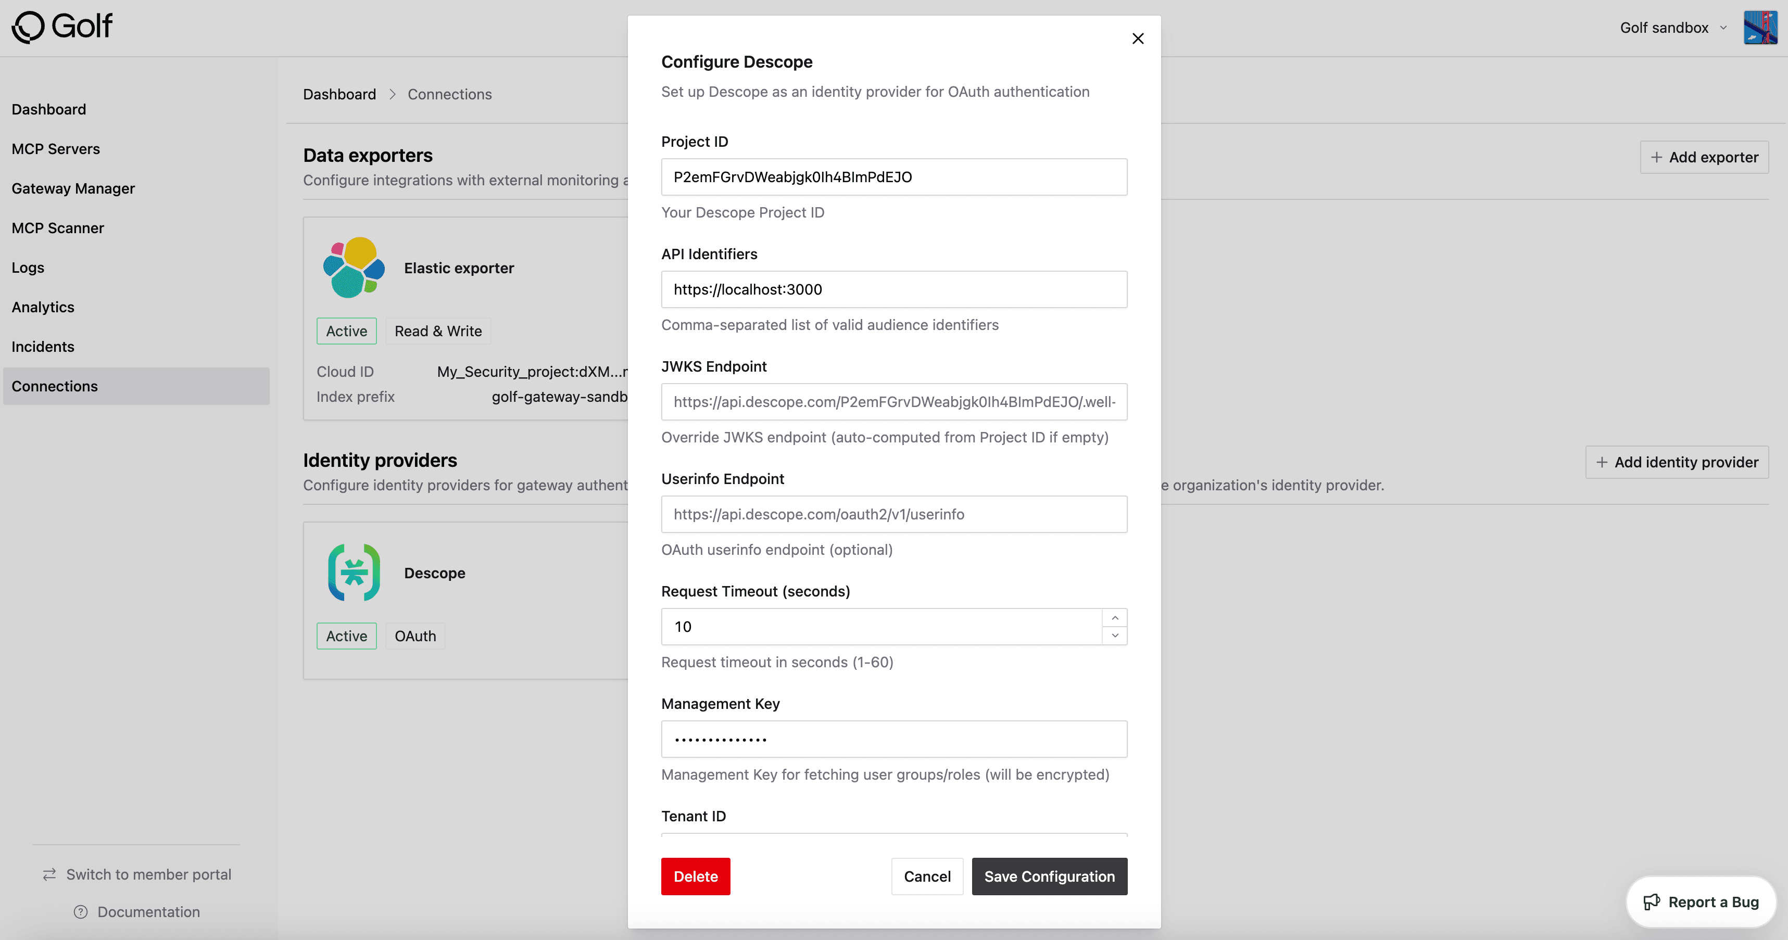Focus the Management Key password field
Screen dimensions: 1788x940
coord(893,739)
